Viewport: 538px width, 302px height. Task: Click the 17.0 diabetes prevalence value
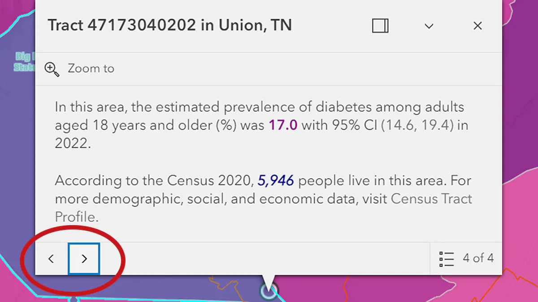click(x=283, y=125)
